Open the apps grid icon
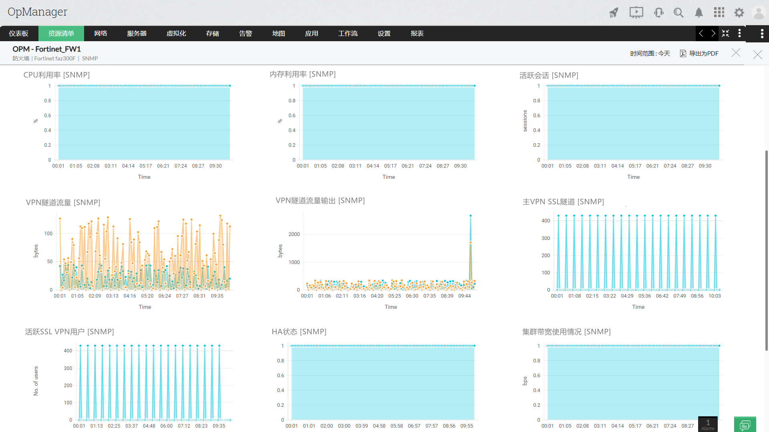Image resolution: width=769 pixels, height=432 pixels. (719, 13)
